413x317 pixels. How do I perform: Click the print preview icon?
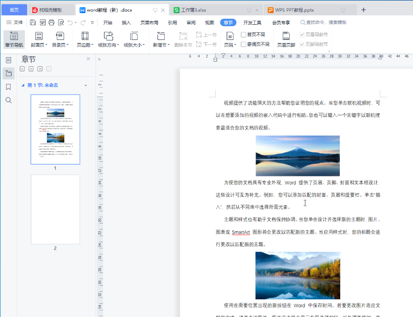click(x=61, y=22)
